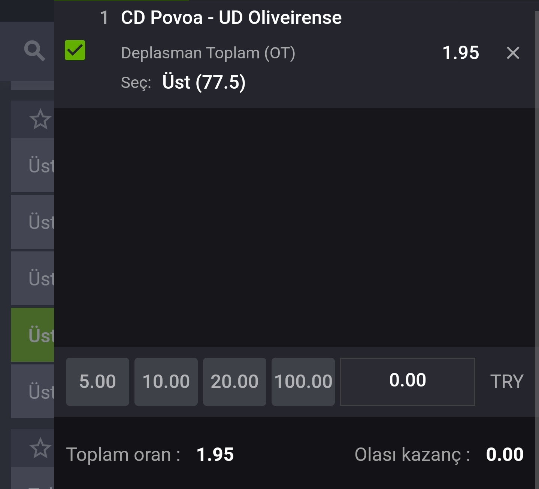Select the first Üst odds cell
Screen dimensions: 539x489
[33, 165]
